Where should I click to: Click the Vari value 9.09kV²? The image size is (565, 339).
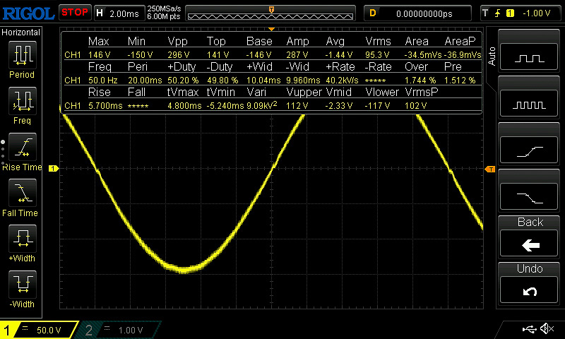[x=261, y=105]
